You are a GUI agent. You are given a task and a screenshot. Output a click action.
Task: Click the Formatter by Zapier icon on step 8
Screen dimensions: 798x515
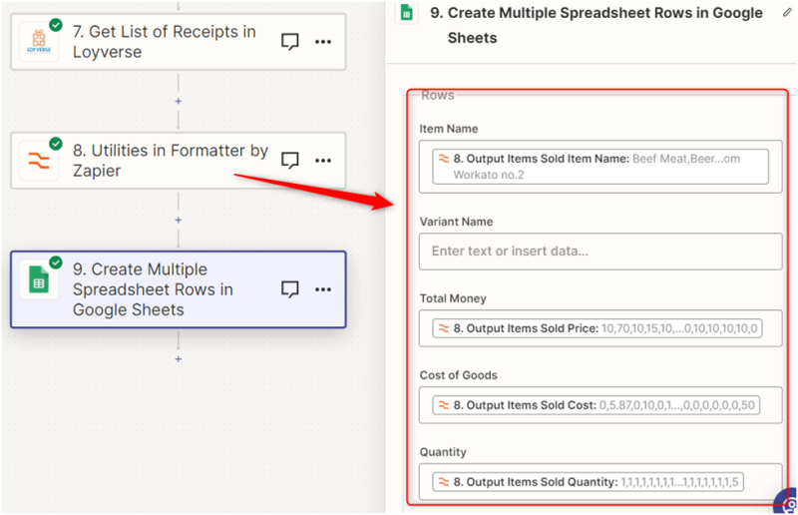click(39, 160)
